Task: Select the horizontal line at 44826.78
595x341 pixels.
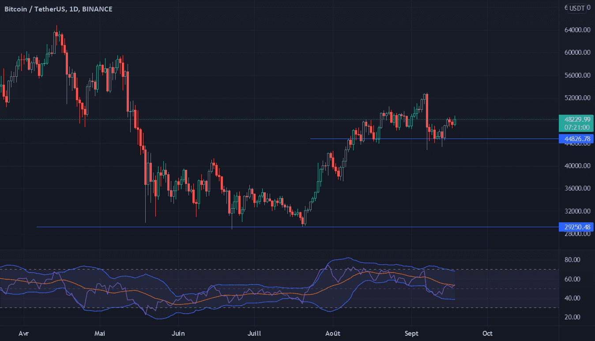Action: click(434, 139)
